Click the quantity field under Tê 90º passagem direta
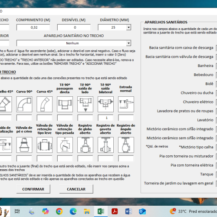217x217 pixels. click(65, 118)
